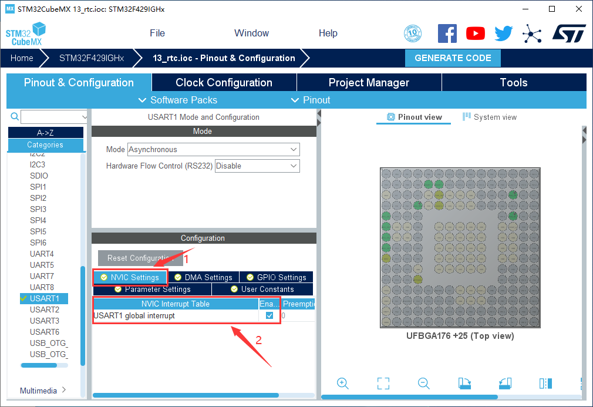Click the STM32CubeMX logo
This screenshot has height=407, width=593.
point(26,34)
